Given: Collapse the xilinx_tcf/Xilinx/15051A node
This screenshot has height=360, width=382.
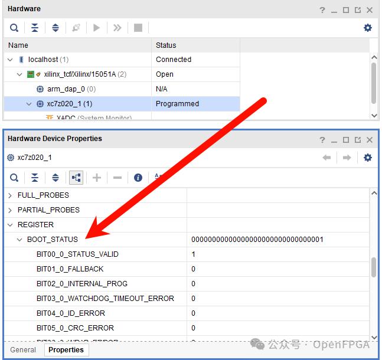Looking at the screenshot, I should point(19,74).
